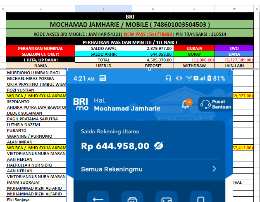Click the DANA blue cell
This screenshot has height=202, width=260.
point(234,54)
